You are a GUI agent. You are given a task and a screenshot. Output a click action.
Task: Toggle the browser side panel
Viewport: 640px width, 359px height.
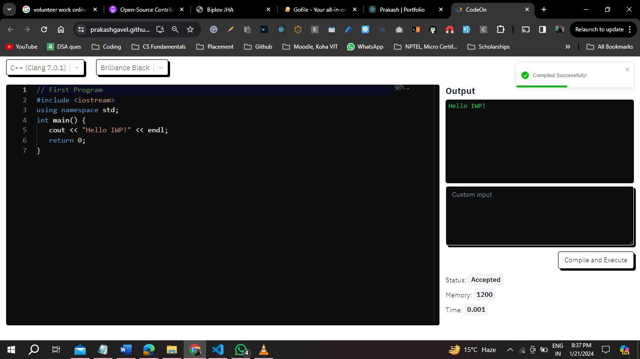pyautogui.click(x=543, y=29)
